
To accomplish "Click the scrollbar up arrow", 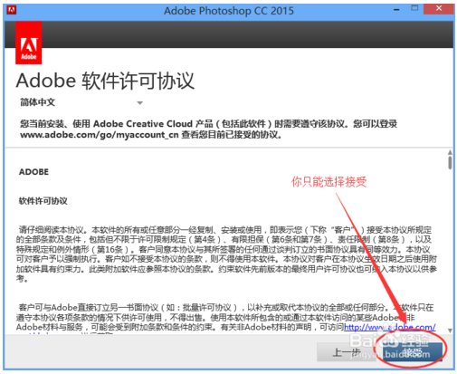I will (x=450, y=152).
